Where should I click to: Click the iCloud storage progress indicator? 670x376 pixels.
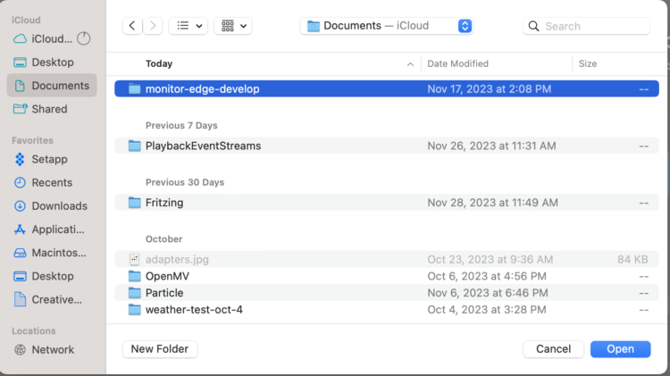pyautogui.click(x=84, y=38)
